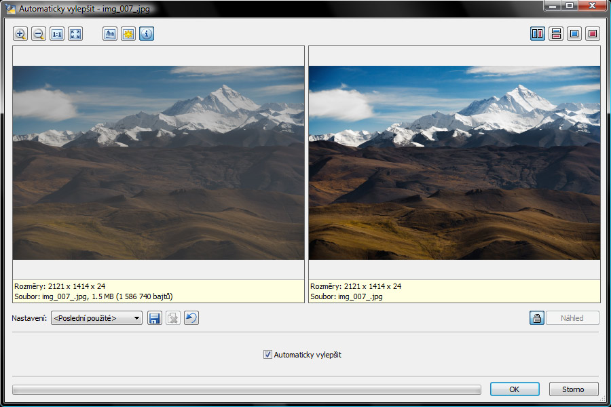Viewport: 611px width, 407px height.
Task: Click the progress bar at bottom
Action: click(x=246, y=389)
